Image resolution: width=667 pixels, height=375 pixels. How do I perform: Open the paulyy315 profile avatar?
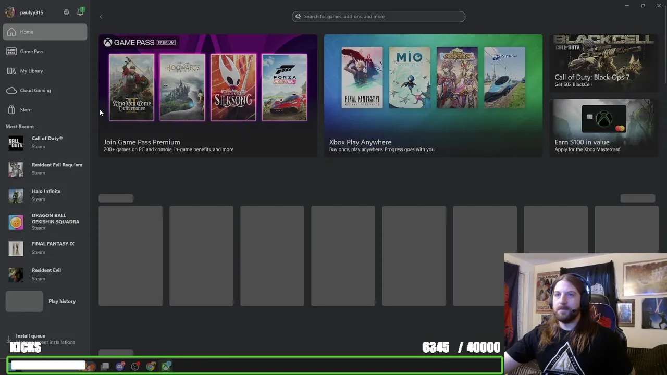coord(9,12)
